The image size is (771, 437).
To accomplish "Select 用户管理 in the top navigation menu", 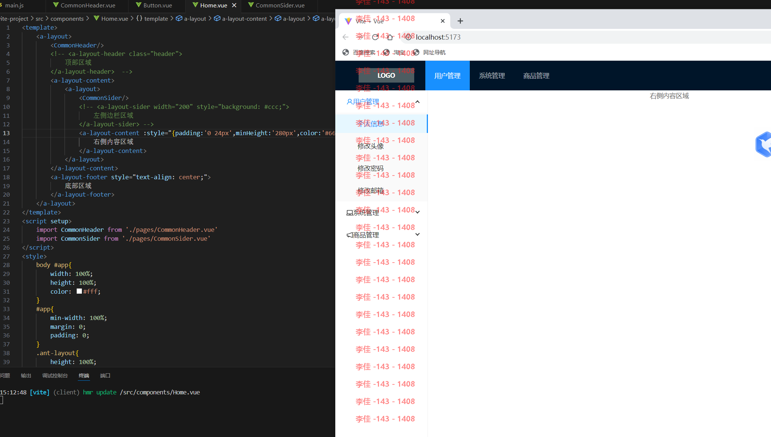I will click(x=447, y=76).
